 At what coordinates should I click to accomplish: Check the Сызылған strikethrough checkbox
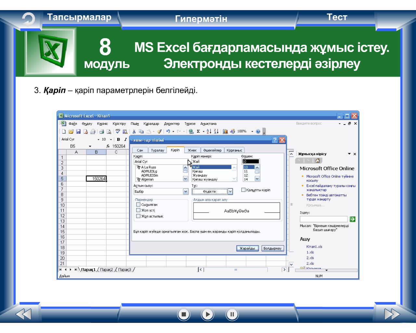point(138,205)
